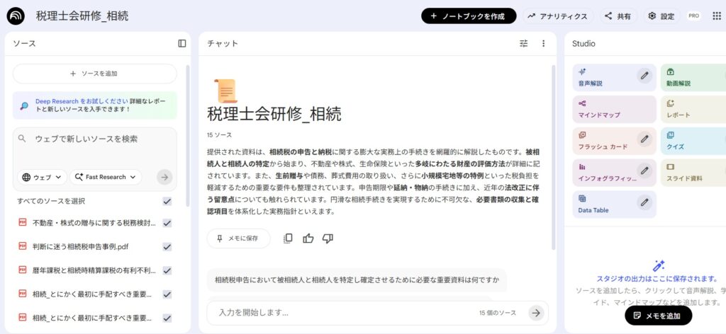The height and width of the screenshot is (334, 726).
Task: Open chat configuration sliders icon
Action: point(524,43)
